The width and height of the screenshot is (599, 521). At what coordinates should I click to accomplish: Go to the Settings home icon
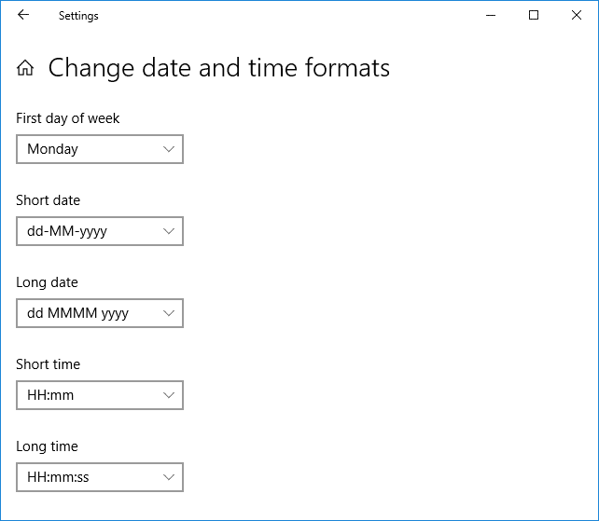pos(26,68)
